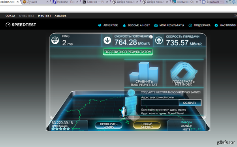The height and width of the screenshot is (147, 237).
Task: Click the ПРОВЕРИТЬ СНОВА button
Action: [109, 125]
